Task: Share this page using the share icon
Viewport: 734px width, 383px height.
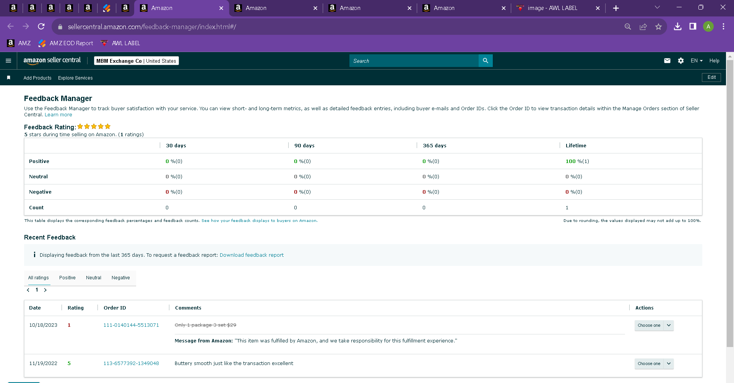Action: 643,27
